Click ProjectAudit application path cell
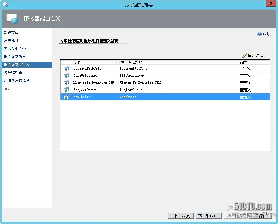The width and height of the screenshot is (278, 224). (179, 90)
